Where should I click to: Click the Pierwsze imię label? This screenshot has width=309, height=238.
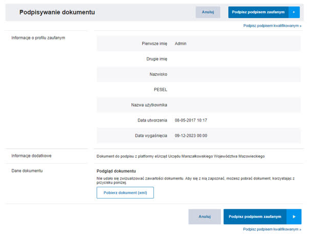[x=154, y=44]
